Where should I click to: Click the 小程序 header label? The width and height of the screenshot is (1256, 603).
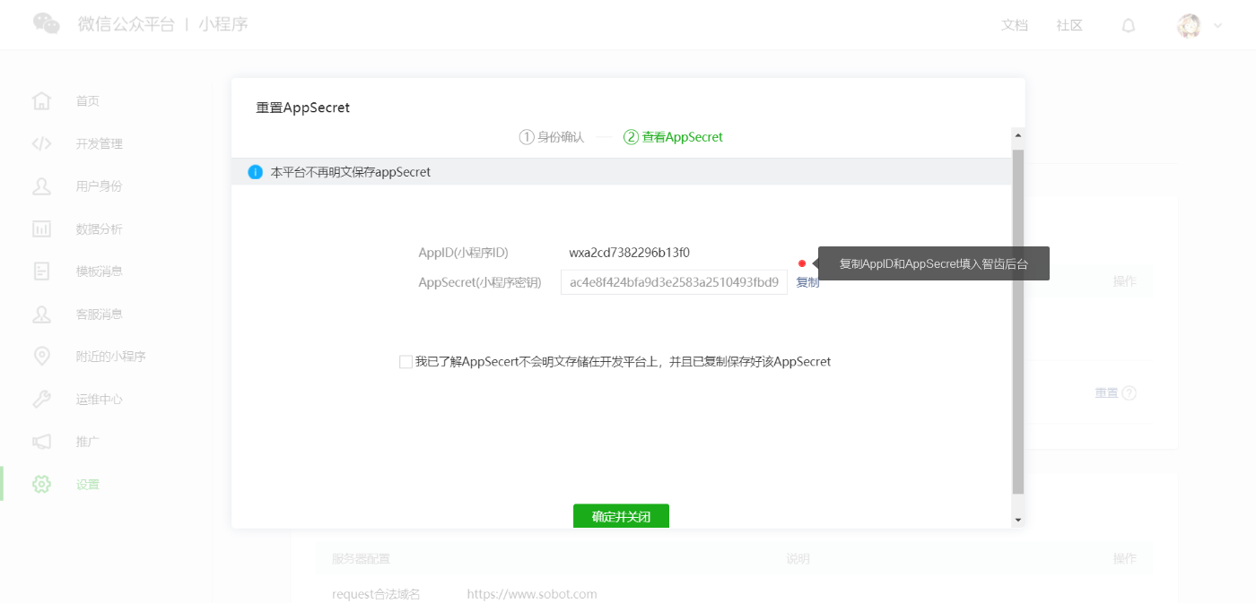223,24
